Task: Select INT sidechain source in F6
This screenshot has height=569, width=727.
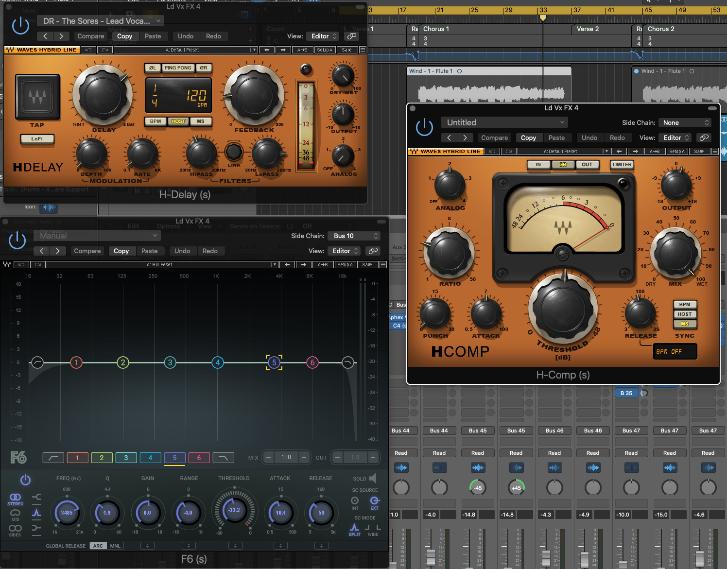Action: click(x=355, y=503)
